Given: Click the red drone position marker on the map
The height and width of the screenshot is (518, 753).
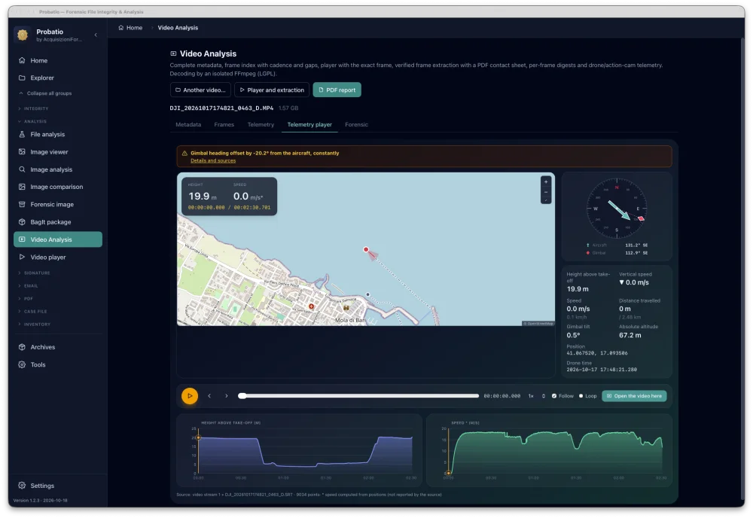Looking at the screenshot, I should [x=366, y=250].
